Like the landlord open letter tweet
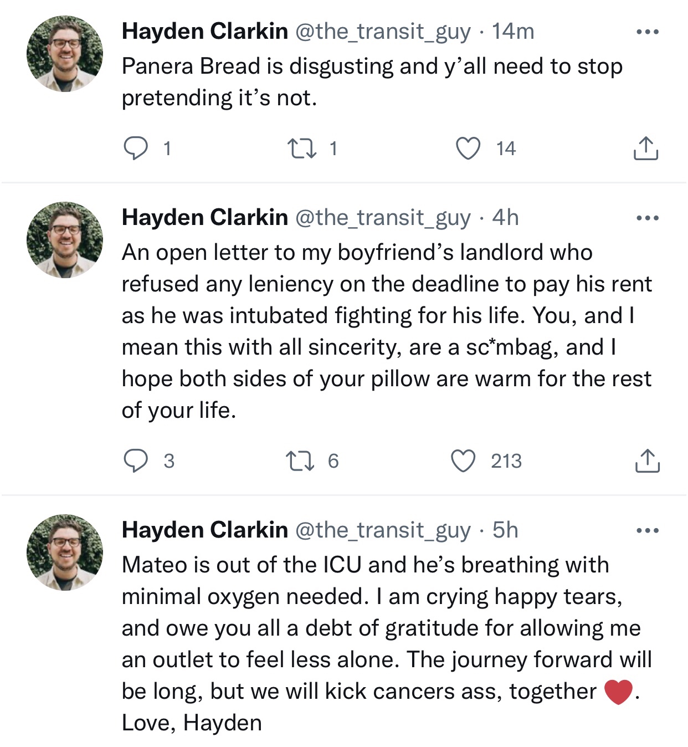The width and height of the screenshot is (688, 747). pos(464,461)
